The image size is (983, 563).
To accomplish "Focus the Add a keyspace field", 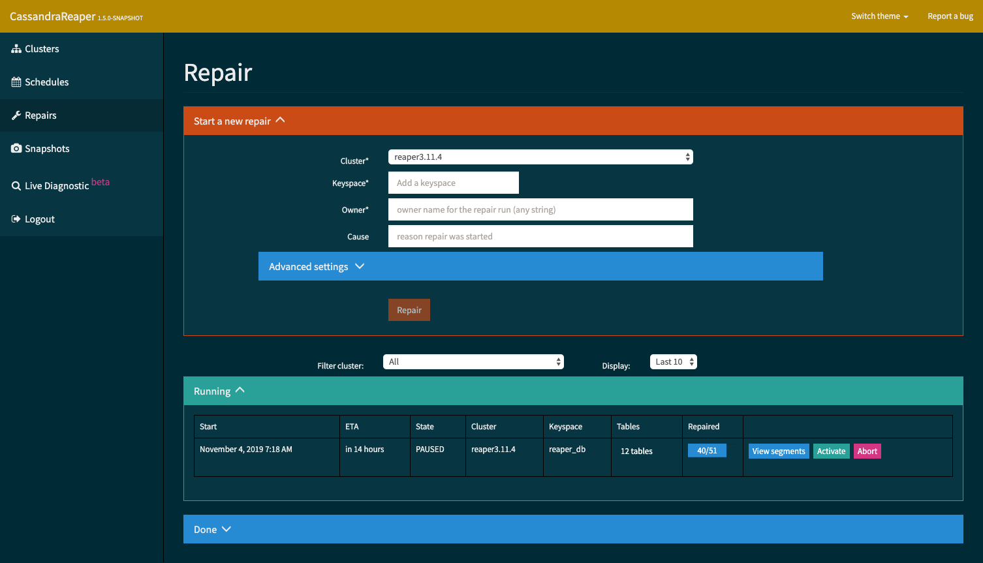I will pos(454,183).
